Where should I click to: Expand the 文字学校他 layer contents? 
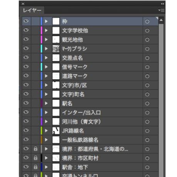[46, 30]
